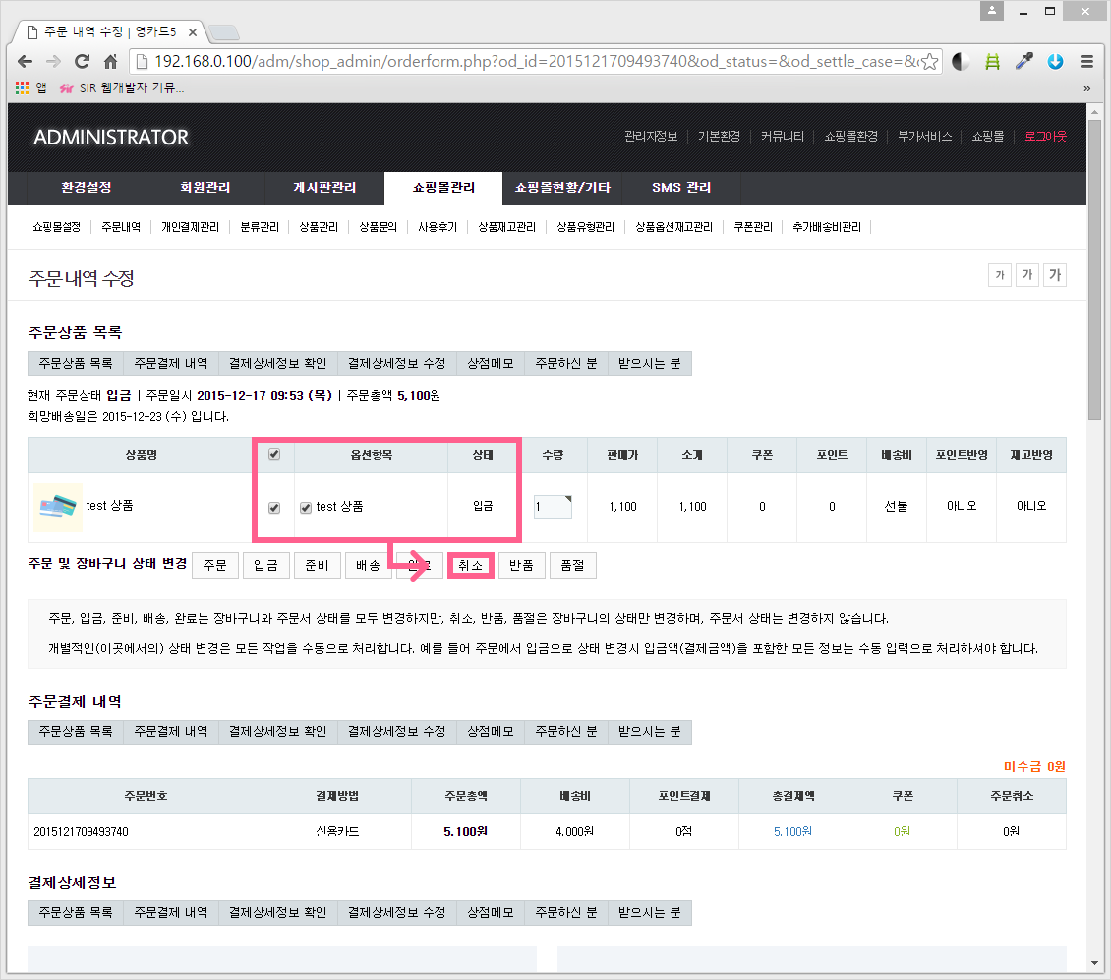Open the 게시판관리 tab
Image resolution: width=1111 pixels, height=980 pixels.
pyautogui.click(x=324, y=188)
